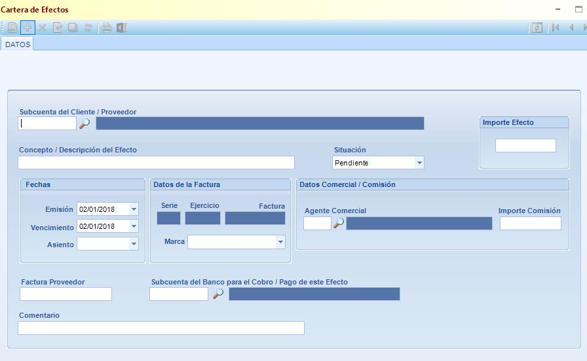Click the Ejercicio blue field
This screenshot has width=587, height=361.
coord(202,218)
